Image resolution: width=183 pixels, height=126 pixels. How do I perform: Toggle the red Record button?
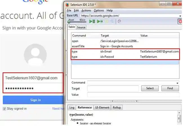[x=180, y=21]
